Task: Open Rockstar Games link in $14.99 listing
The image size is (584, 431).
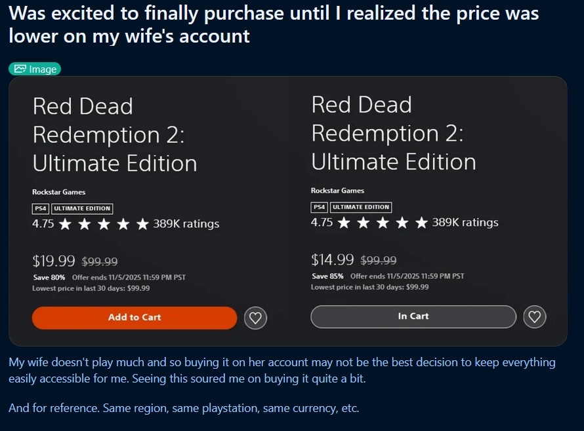Action: (x=338, y=191)
